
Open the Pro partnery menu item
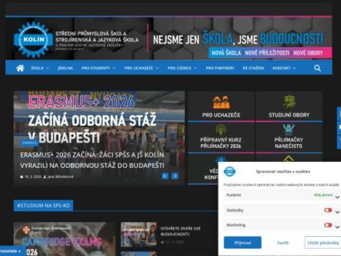click(220, 68)
